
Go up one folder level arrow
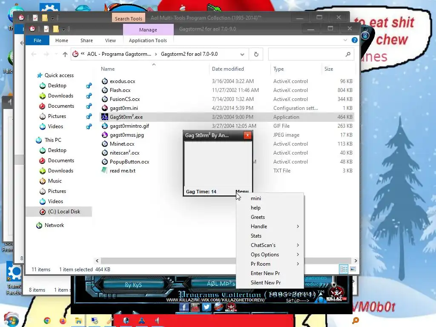pos(65,54)
